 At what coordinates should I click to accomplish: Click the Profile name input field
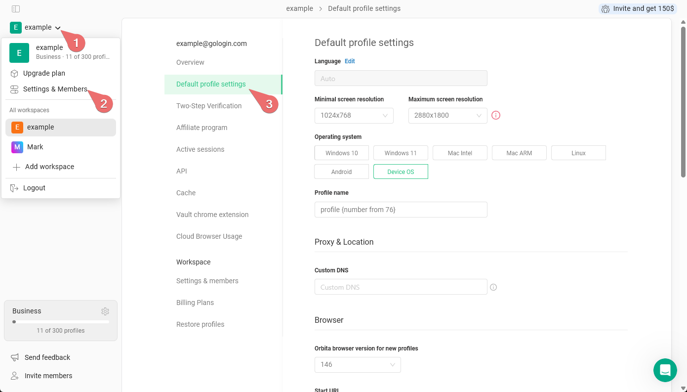(401, 210)
